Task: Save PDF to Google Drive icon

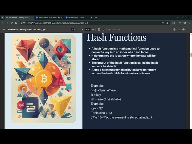Action: click(175, 29)
